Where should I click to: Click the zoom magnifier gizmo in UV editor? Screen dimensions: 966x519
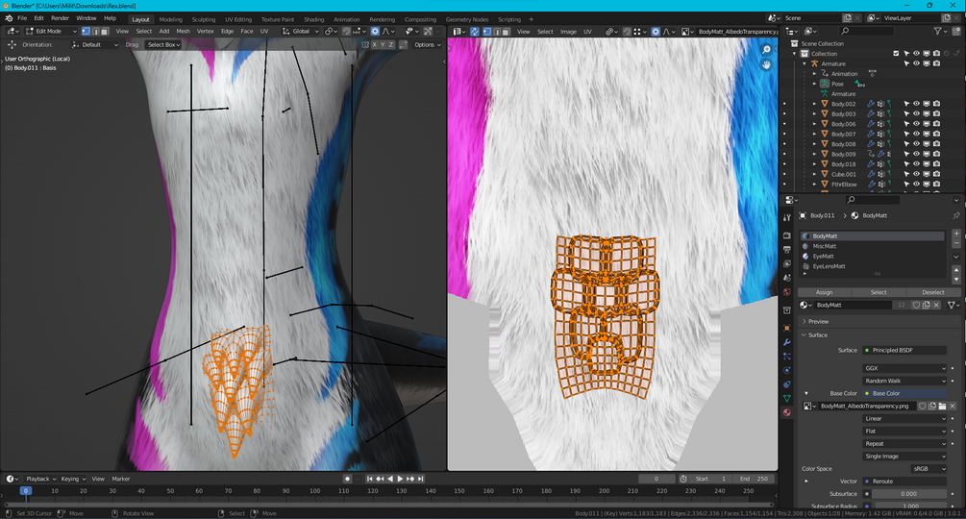click(x=766, y=50)
